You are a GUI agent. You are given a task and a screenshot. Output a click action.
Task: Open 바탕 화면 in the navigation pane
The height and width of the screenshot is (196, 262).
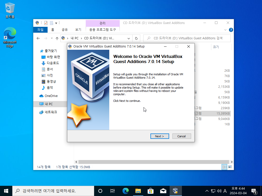tap(51, 57)
